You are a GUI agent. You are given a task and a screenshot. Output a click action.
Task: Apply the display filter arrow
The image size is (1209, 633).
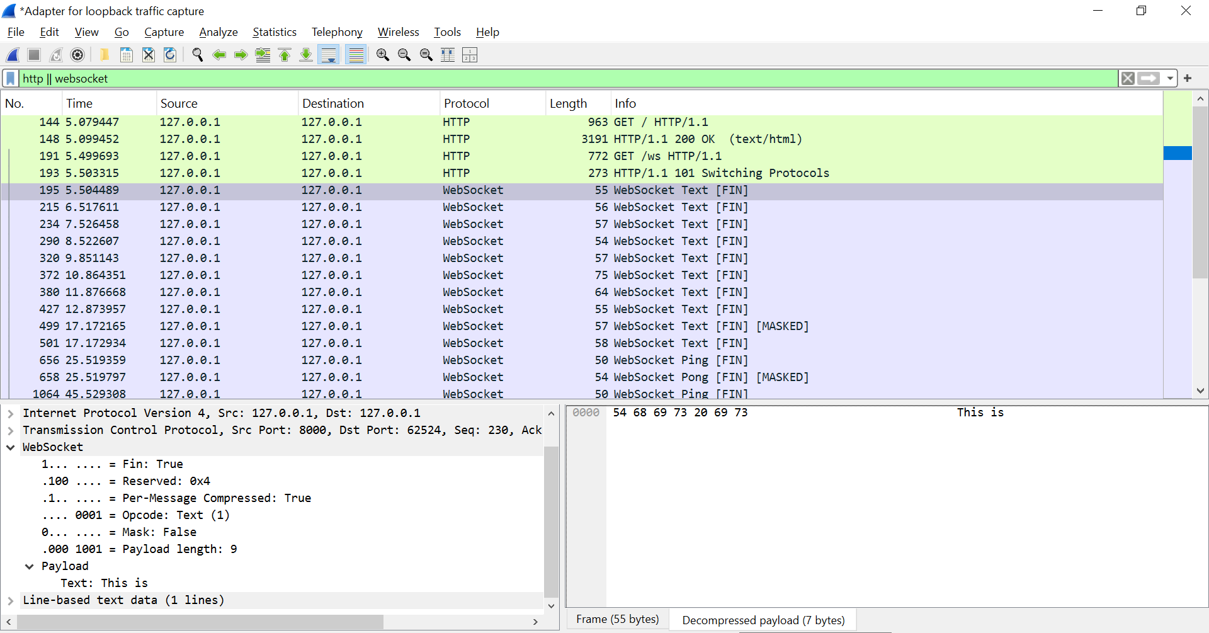pyautogui.click(x=1149, y=78)
